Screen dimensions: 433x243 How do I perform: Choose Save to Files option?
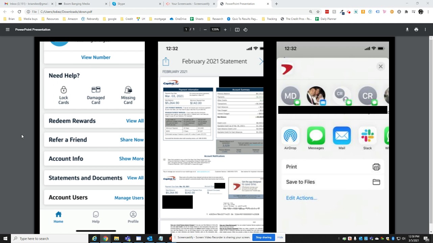333,182
